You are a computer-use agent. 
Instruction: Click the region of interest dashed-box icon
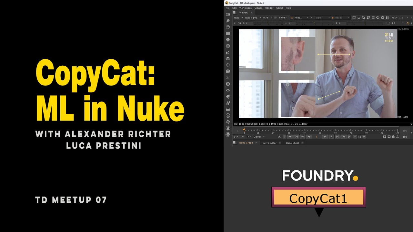pyautogui.click(x=388, y=23)
